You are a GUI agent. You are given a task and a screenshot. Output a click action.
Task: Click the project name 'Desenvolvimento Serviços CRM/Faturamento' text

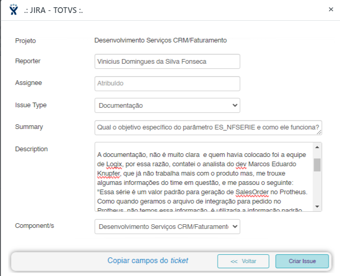pyautogui.click(x=161, y=40)
